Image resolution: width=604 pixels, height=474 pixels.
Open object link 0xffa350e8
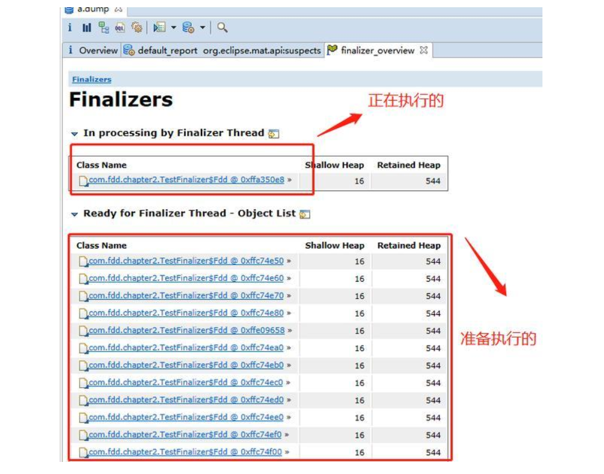(x=186, y=180)
